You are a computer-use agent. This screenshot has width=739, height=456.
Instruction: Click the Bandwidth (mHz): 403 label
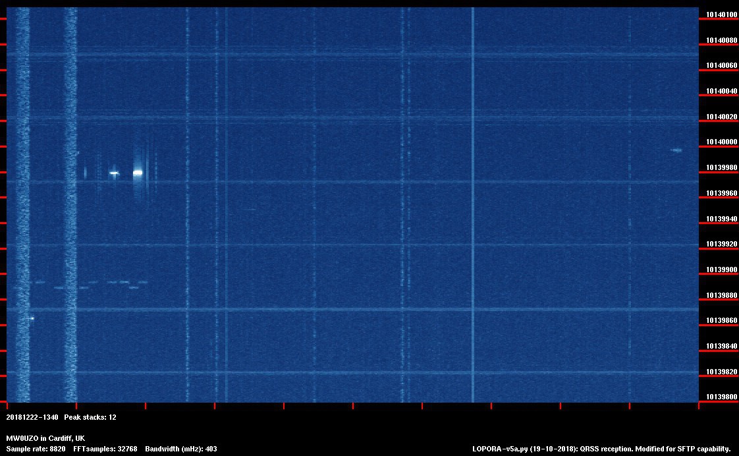tap(181, 449)
